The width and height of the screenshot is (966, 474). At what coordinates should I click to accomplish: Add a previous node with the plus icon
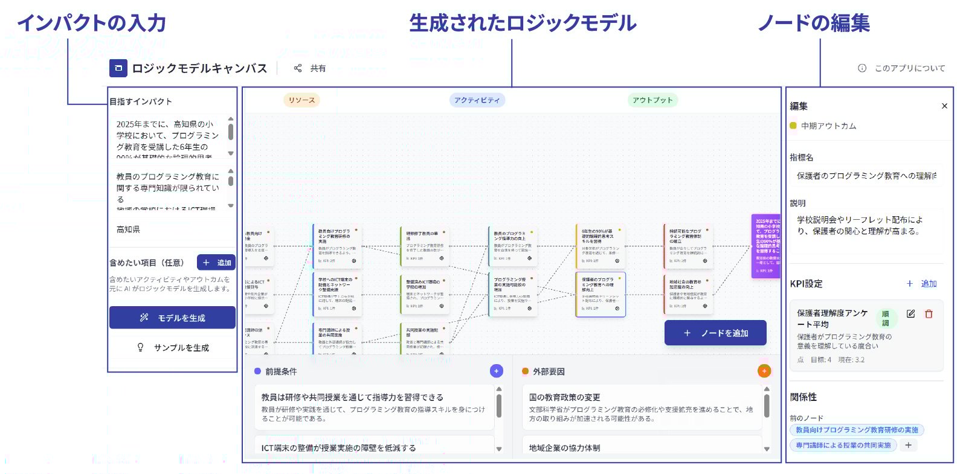point(908,446)
